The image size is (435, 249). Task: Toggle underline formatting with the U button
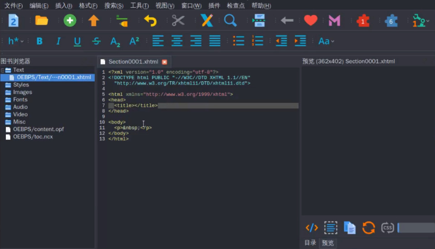77,41
